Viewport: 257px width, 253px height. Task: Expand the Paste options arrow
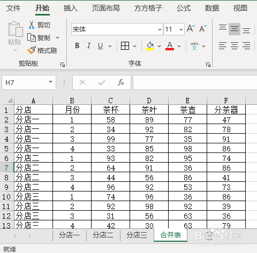click(15, 50)
